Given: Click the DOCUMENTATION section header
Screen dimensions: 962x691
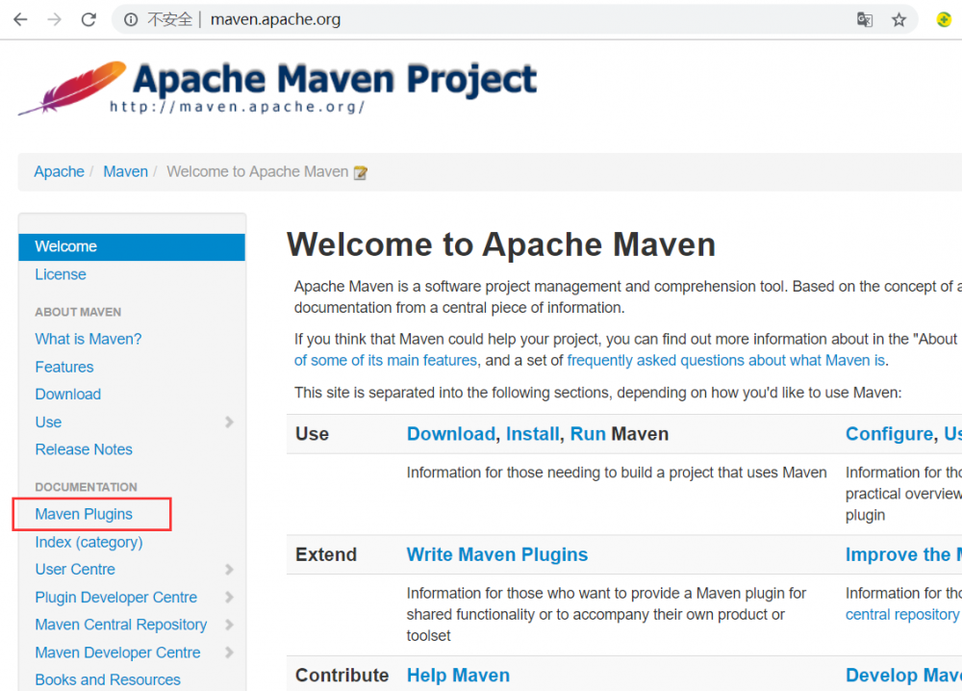Looking at the screenshot, I should coord(86,487).
